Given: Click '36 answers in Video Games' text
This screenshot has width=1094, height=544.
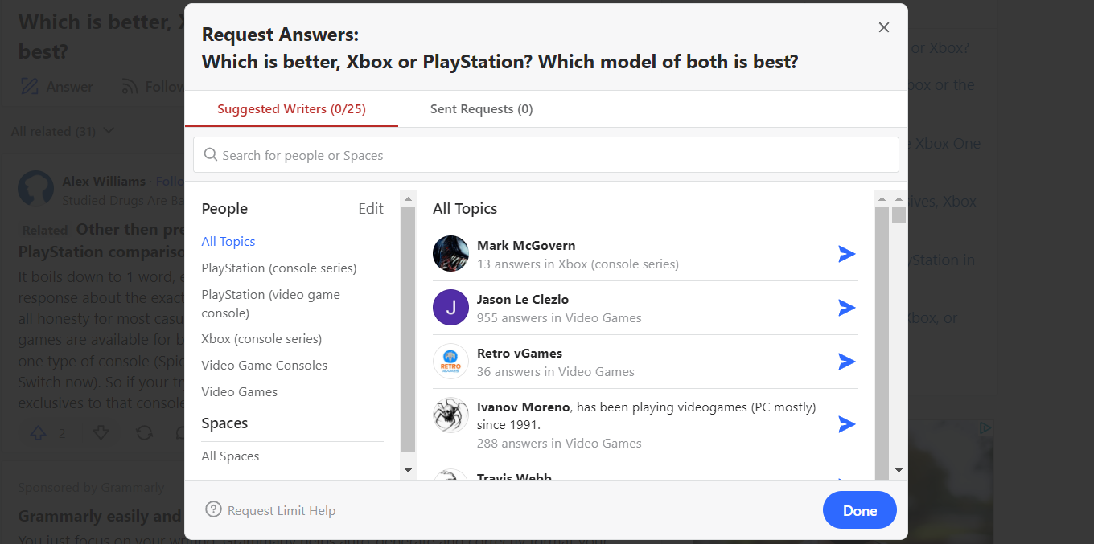Looking at the screenshot, I should click(556, 371).
